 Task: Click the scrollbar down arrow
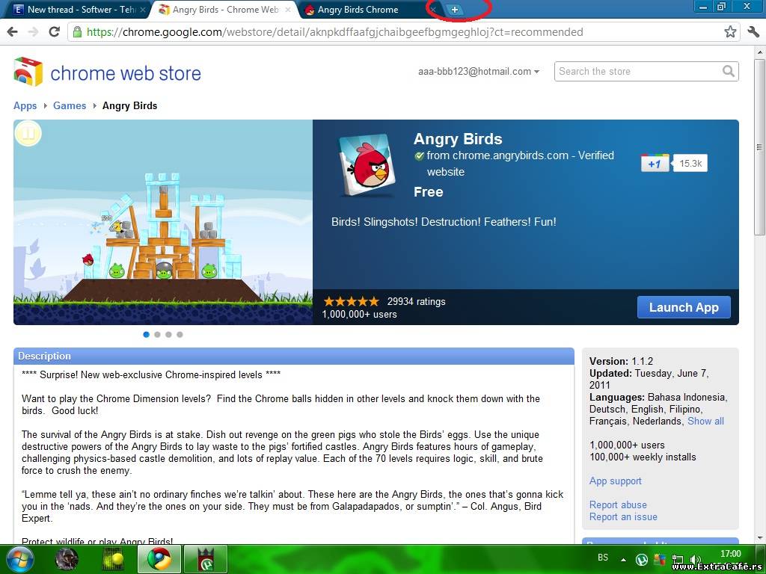coord(760,539)
